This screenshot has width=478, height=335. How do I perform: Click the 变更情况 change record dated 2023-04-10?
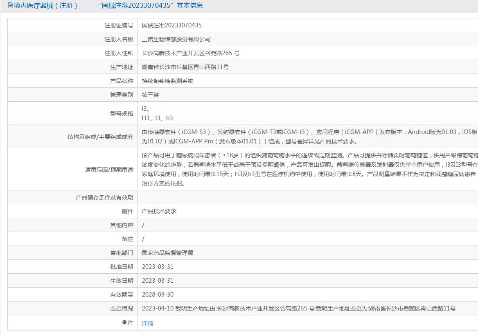(x=298, y=308)
